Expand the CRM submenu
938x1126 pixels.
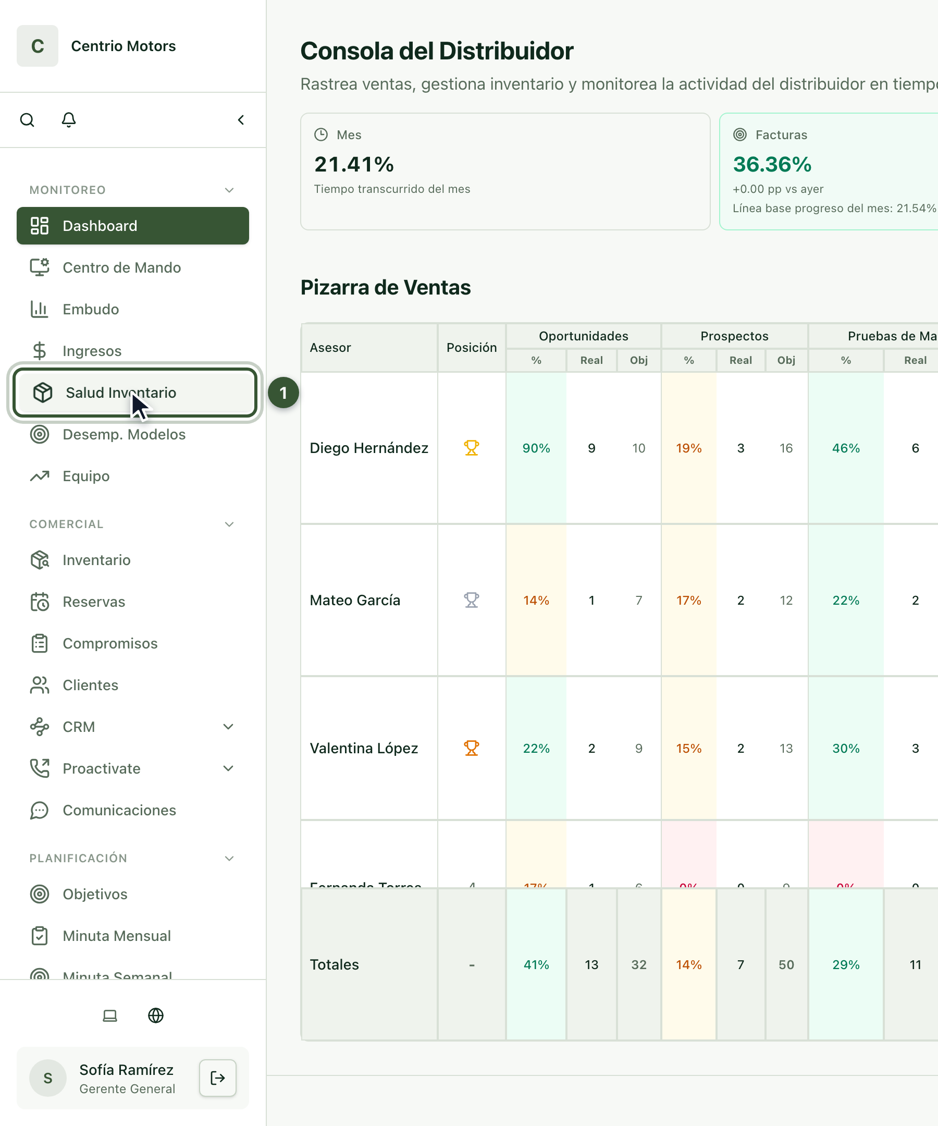click(x=228, y=727)
